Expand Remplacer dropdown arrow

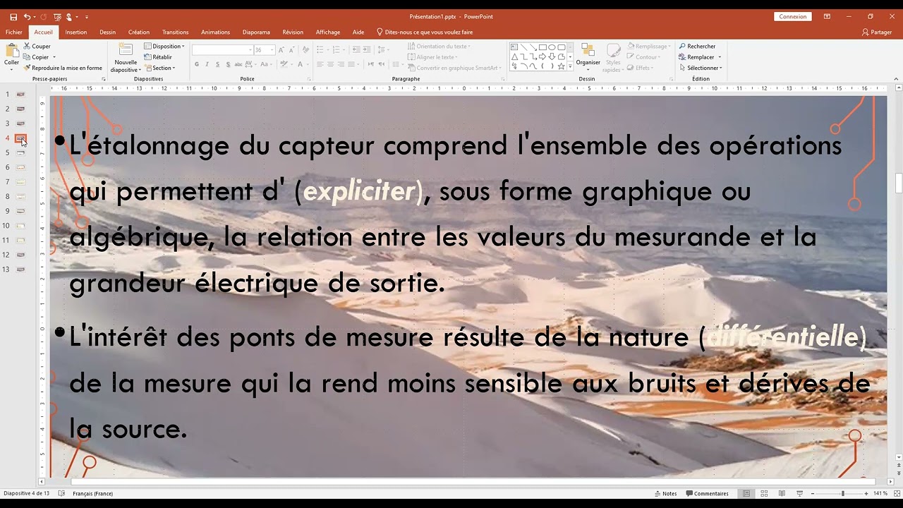718,57
